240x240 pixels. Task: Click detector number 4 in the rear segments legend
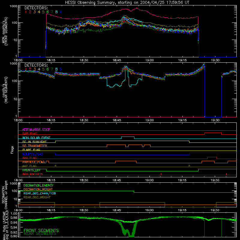point(39,69)
